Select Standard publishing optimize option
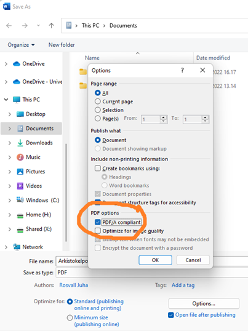Screen dimensions: 248x331 (70, 301)
